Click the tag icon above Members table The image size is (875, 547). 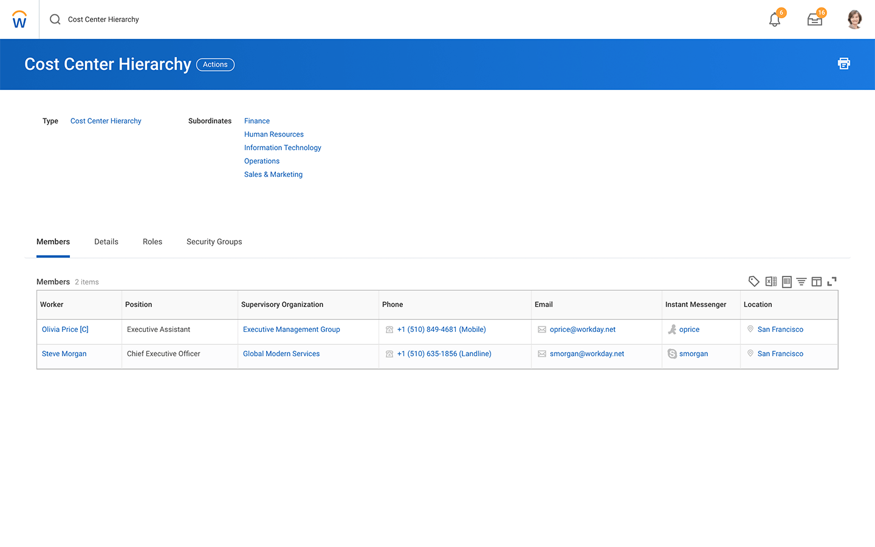pyautogui.click(x=753, y=281)
